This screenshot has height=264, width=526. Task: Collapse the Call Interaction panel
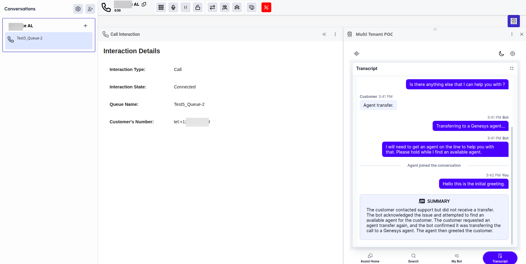(324, 34)
